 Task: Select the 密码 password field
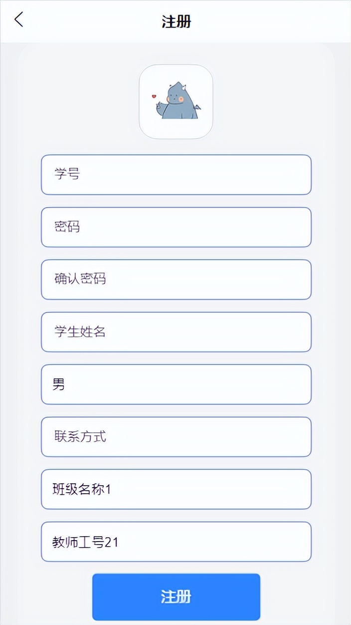(175, 227)
